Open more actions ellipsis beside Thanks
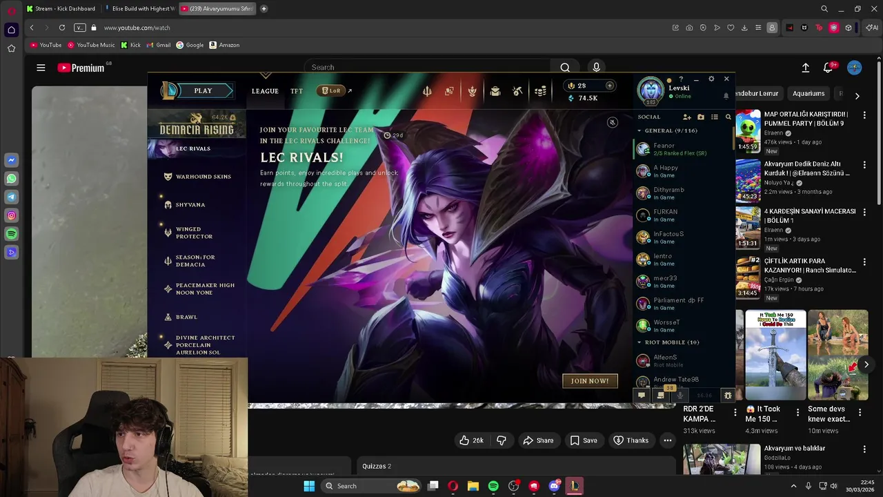Image resolution: width=883 pixels, height=497 pixels. [668, 440]
